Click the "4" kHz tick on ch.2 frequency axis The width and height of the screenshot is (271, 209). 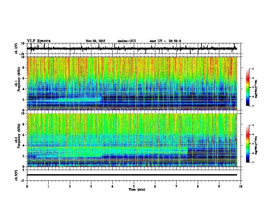24,145
